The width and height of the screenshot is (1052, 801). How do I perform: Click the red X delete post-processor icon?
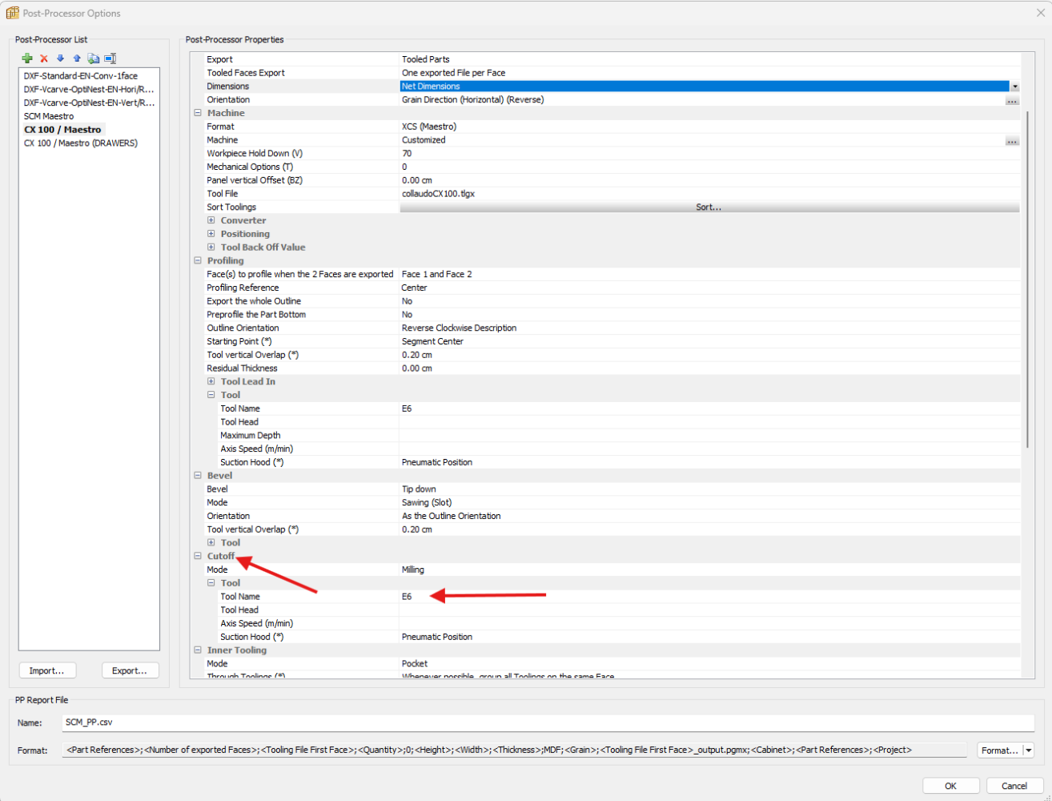coord(44,58)
